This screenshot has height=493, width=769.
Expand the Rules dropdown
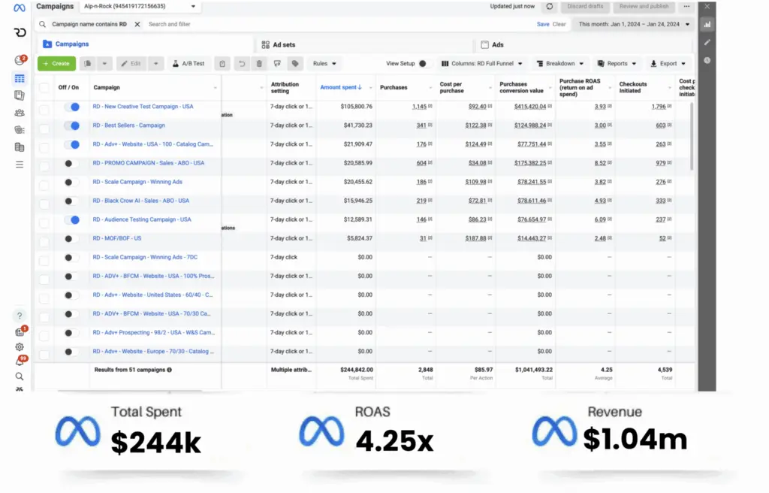(x=324, y=63)
